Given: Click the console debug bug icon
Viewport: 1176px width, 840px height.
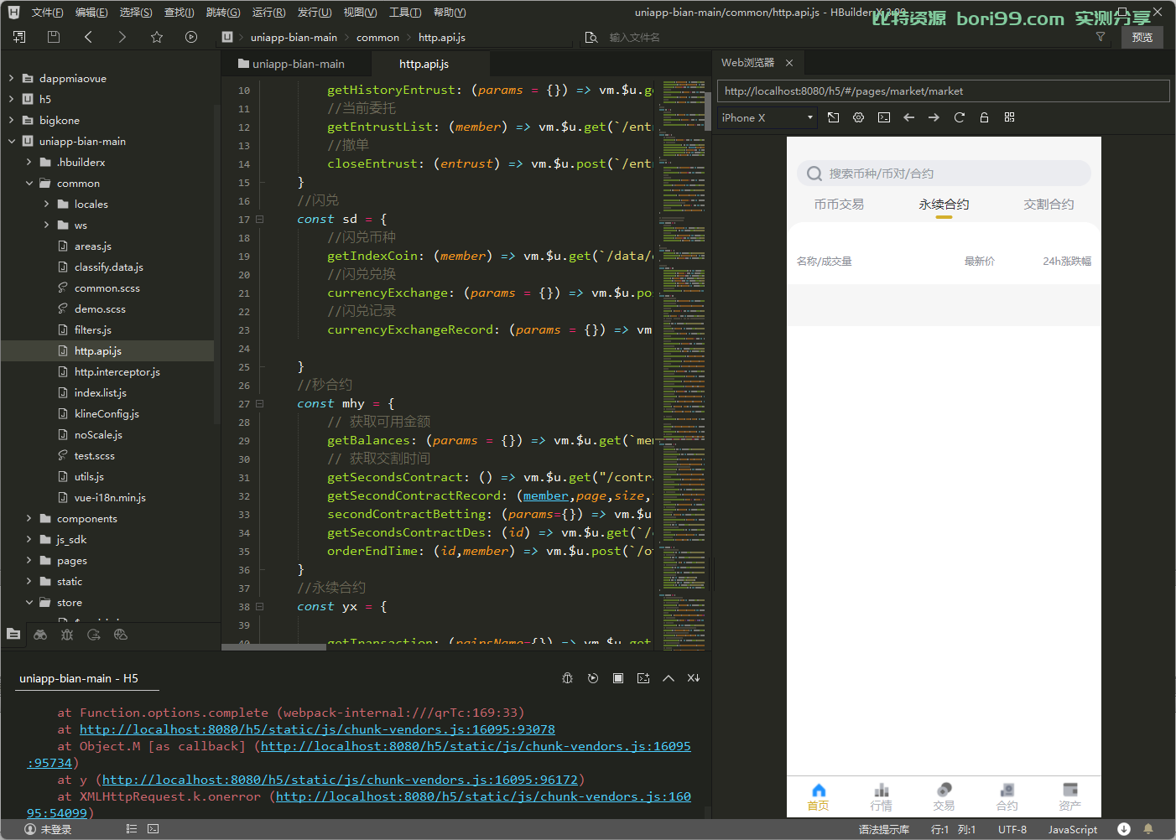Looking at the screenshot, I should point(568,678).
